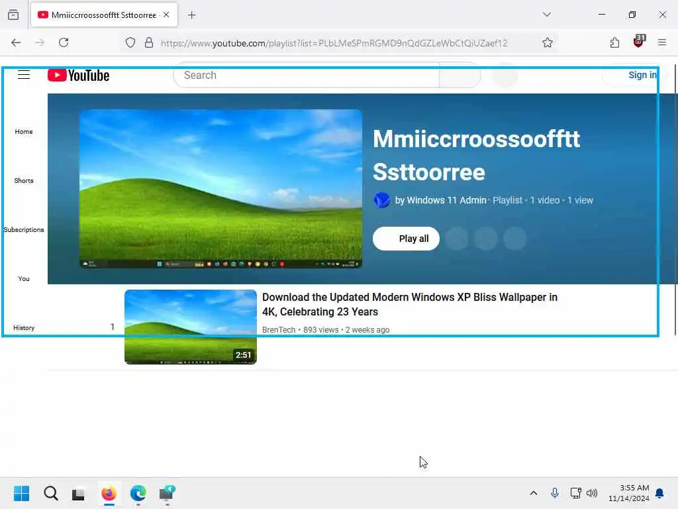Screen dimensions: 678x509
Task: Open Shorts in the YouTube sidebar
Action: click(24, 180)
